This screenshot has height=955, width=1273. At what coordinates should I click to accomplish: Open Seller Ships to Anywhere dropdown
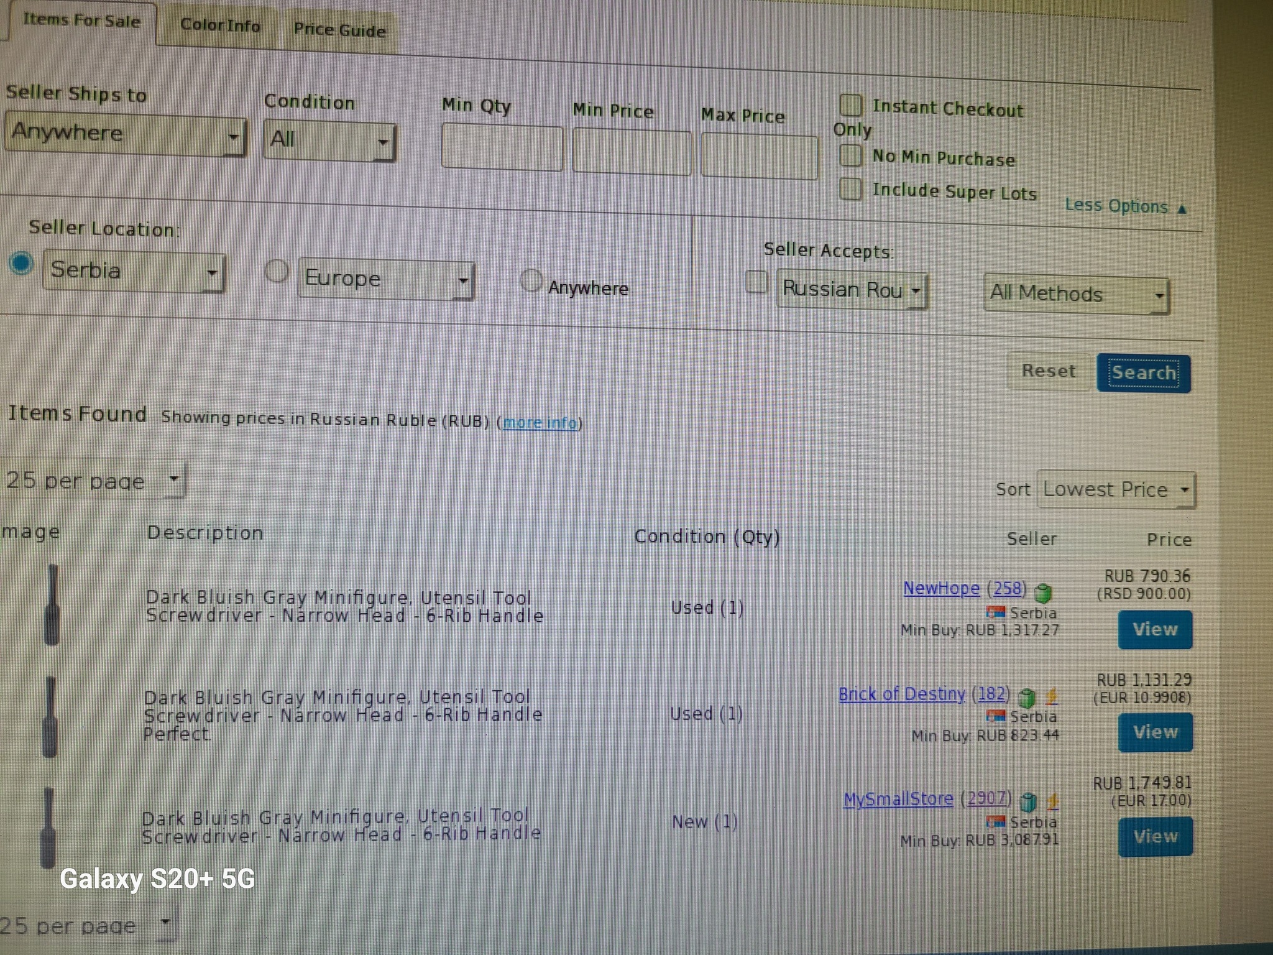pyautogui.click(x=126, y=134)
